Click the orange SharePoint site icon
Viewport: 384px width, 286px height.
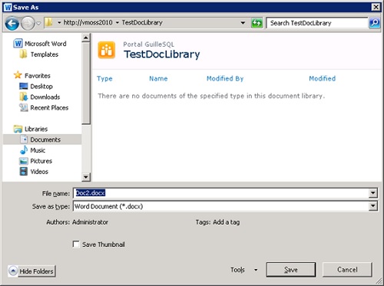click(107, 50)
